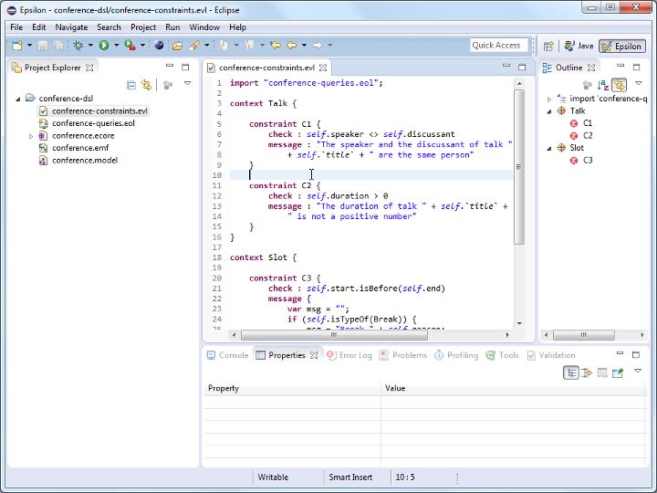This screenshot has height=493, width=657.
Task: Click the Quick Access search field
Action: point(498,45)
